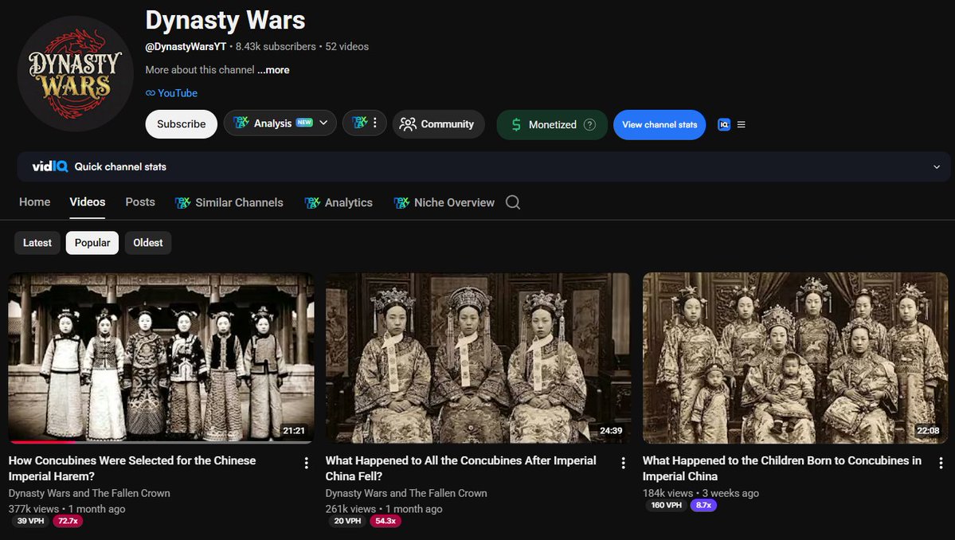955x540 pixels.
Task: Sort videos by Popular
Action: coord(92,243)
